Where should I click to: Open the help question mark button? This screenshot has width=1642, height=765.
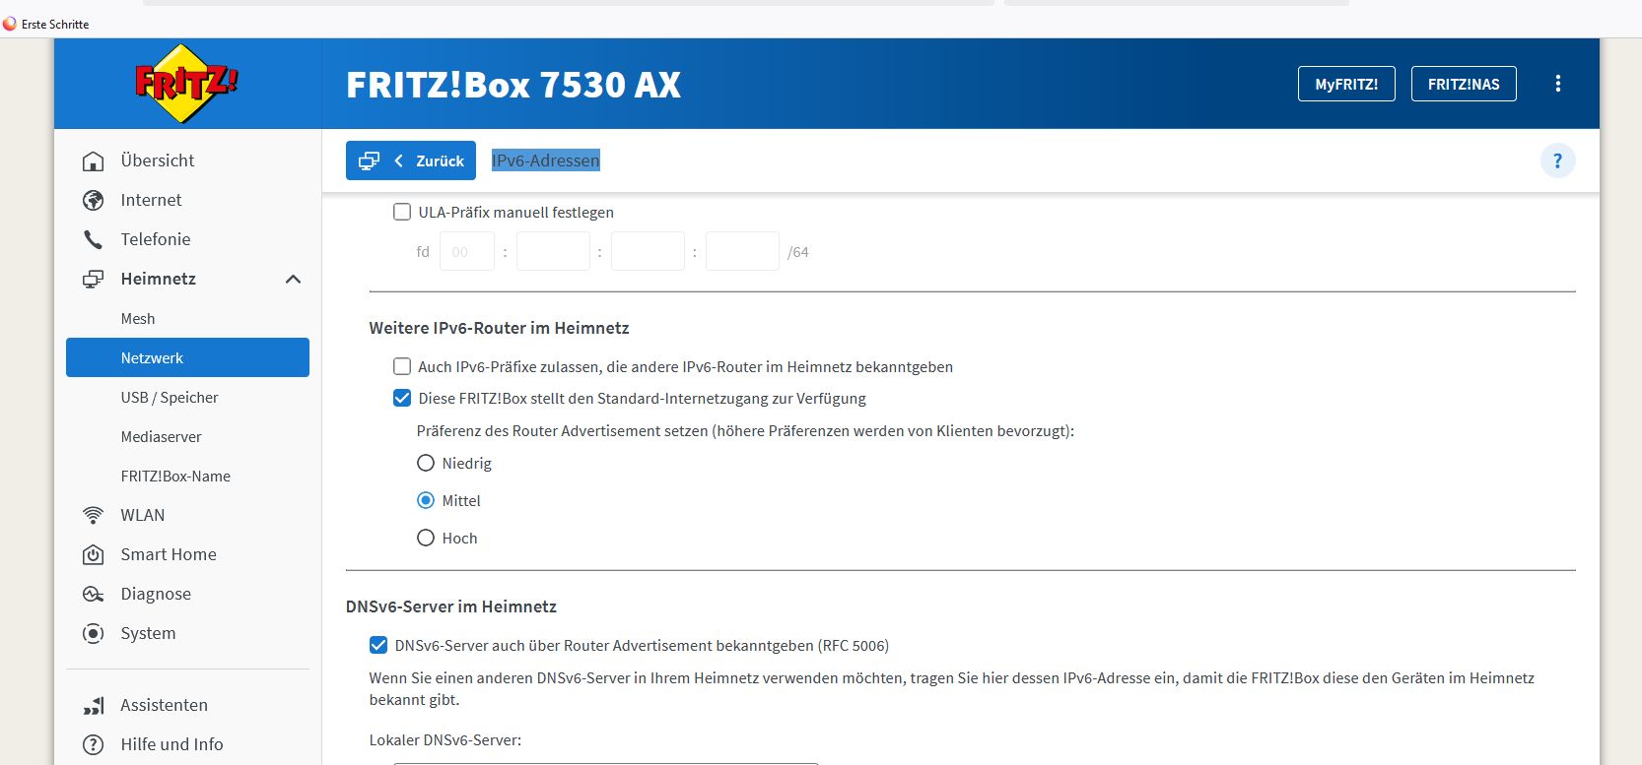1557,160
